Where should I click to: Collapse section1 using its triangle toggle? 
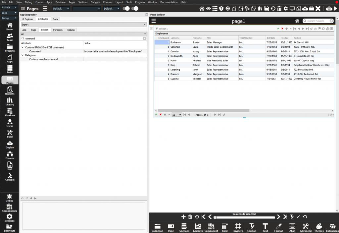point(157,29)
